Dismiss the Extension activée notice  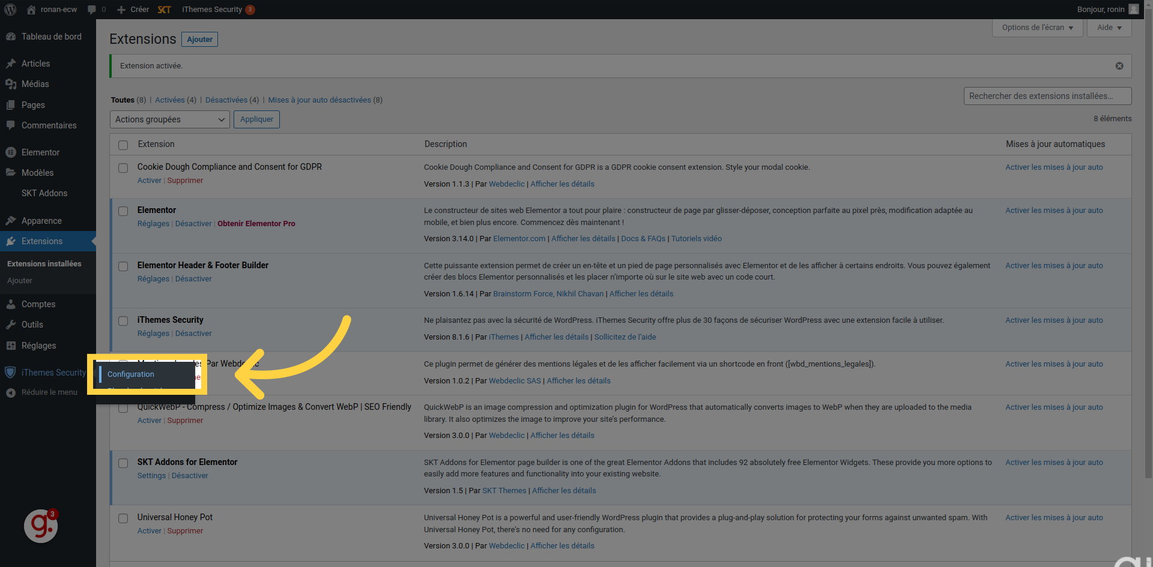point(1119,66)
